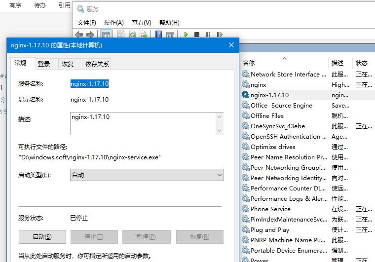
Task: Click gear icon beside Optimize drives
Action: [246, 147]
